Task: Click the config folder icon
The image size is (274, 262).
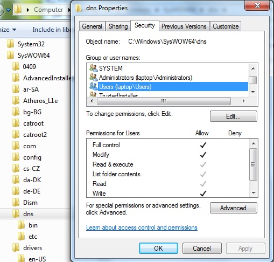Action: click(x=16, y=157)
